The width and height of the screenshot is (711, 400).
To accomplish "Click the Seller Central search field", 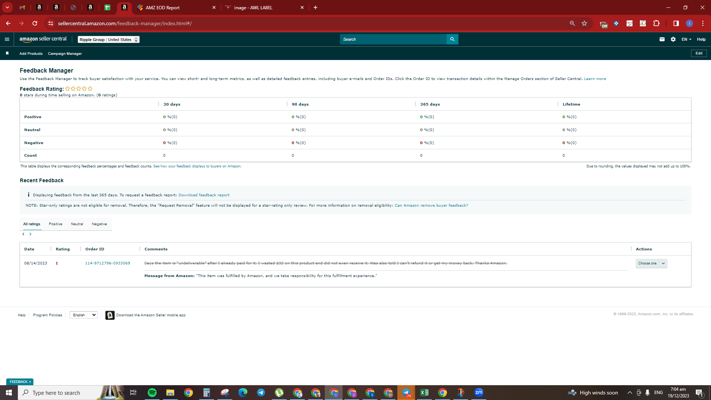I will 393,39.
